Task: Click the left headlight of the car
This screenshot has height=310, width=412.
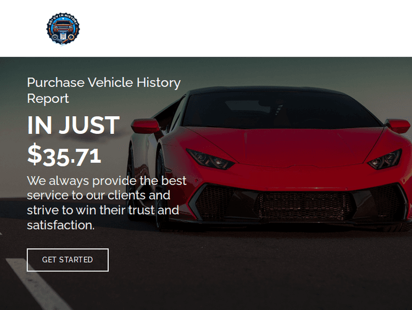Action: [x=210, y=159]
